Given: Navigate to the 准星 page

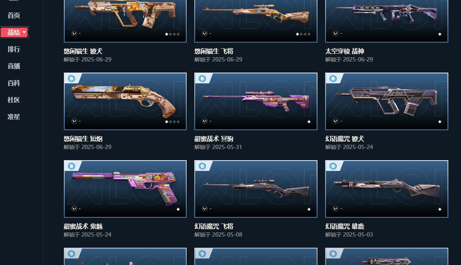Looking at the screenshot, I should coord(14,117).
